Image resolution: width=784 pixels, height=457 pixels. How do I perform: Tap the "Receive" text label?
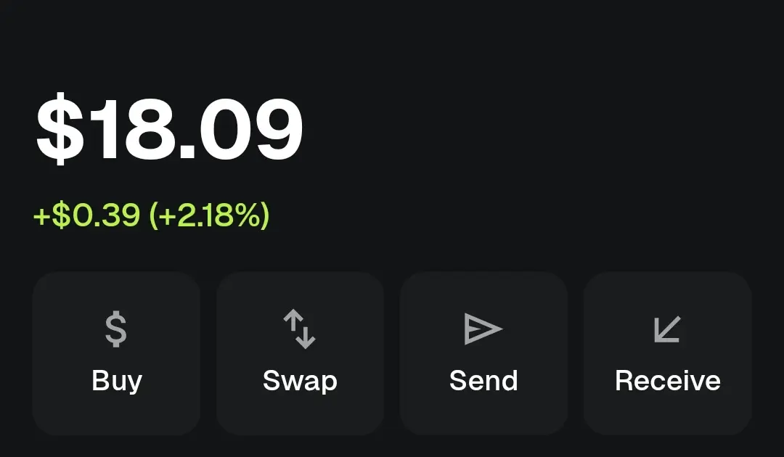pyautogui.click(x=667, y=381)
